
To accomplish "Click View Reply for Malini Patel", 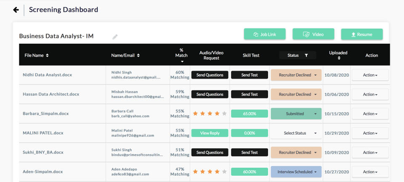I will pos(210,133).
